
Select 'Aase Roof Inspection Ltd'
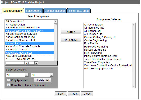pyautogui.click(x=30, y=37)
